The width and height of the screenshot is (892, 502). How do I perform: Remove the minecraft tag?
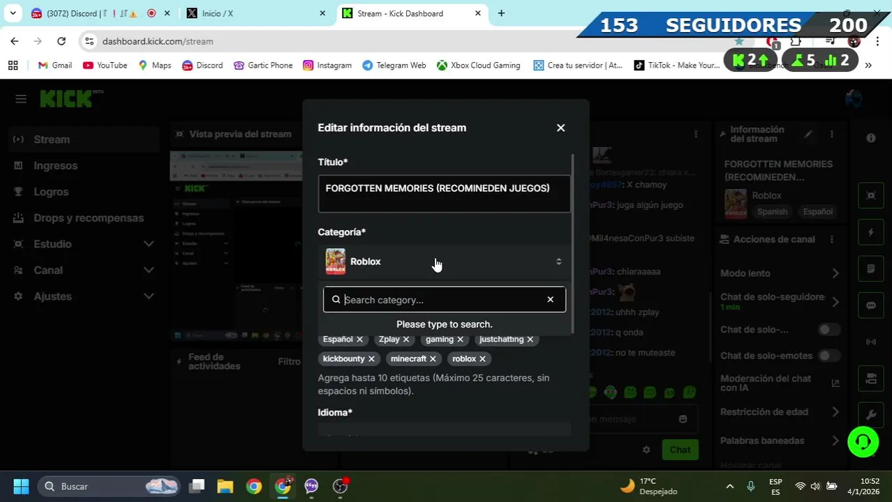pos(433,359)
